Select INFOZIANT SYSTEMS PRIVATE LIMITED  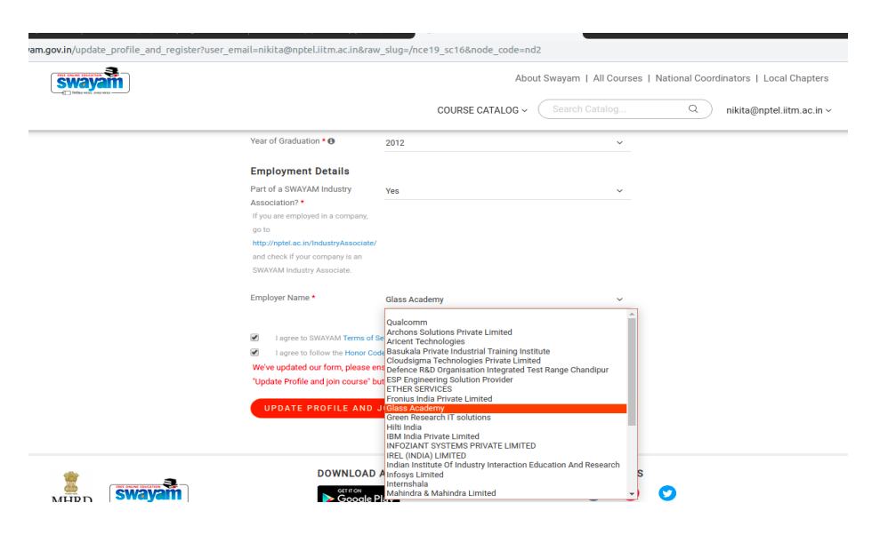506,446
